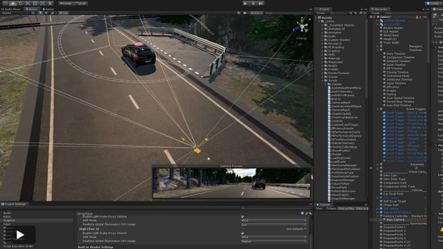Select the Rect tool in top toolbar

[35, 3]
